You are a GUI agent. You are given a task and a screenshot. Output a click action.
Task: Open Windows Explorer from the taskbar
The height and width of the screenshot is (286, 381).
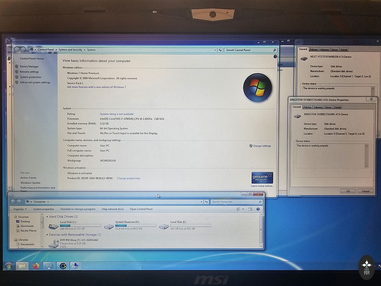click(22, 266)
